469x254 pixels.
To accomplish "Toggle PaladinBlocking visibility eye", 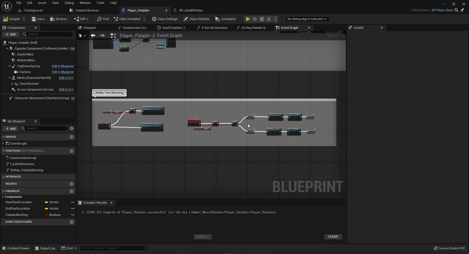I will [73, 215].
